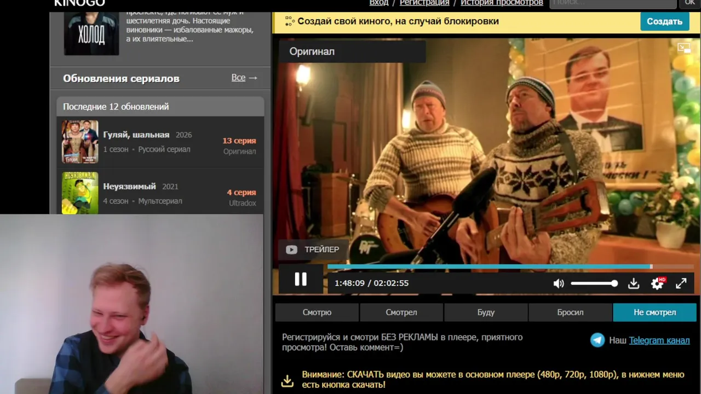Open История просмотров link
This screenshot has width=701, height=394.
click(502, 3)
